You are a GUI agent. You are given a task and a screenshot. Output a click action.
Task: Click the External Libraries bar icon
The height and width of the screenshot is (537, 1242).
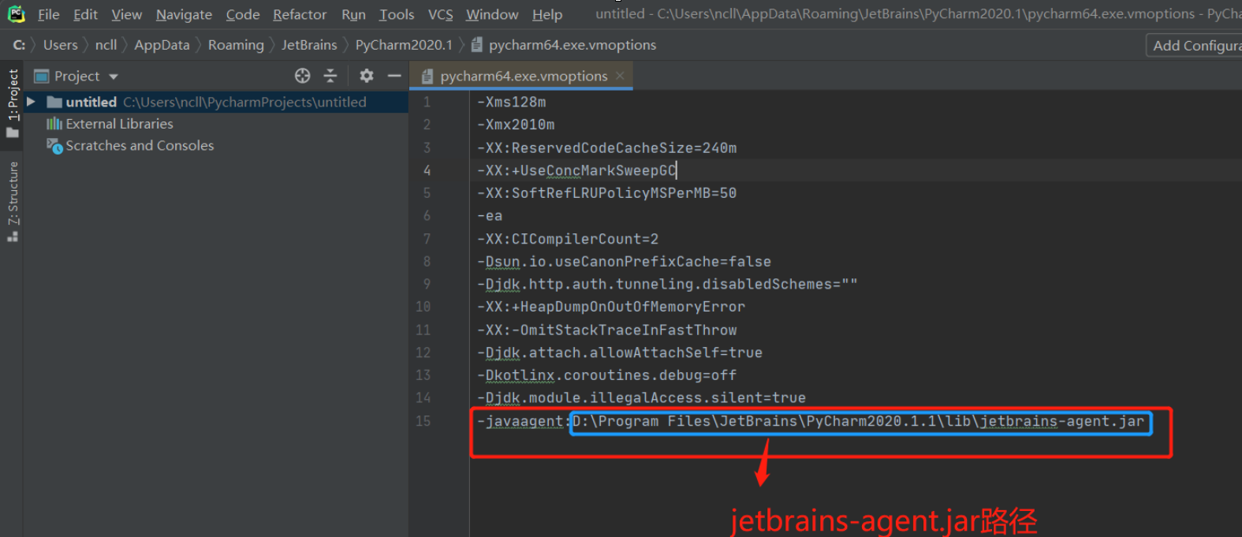click(54, 124)
